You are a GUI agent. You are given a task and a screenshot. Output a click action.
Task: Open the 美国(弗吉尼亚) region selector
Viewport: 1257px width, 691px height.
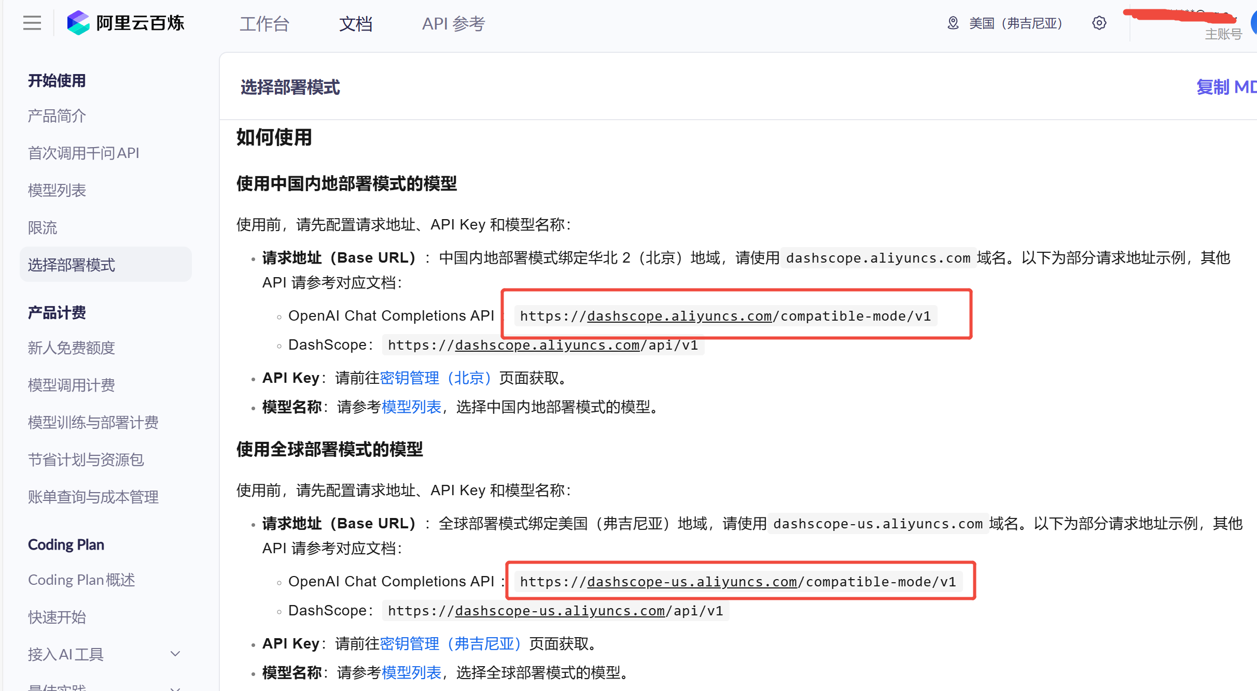pos(1015,23)
